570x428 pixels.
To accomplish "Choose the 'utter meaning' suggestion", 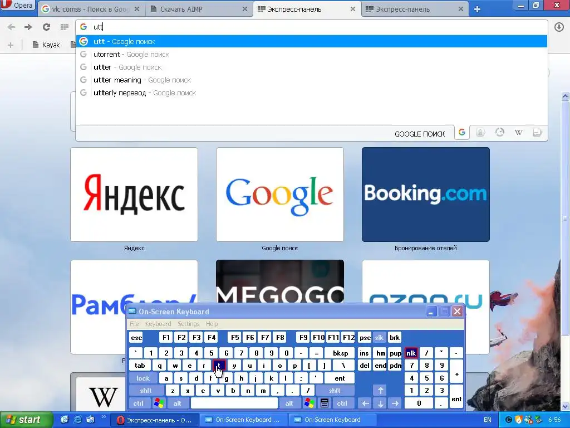I will coord(312,80).
